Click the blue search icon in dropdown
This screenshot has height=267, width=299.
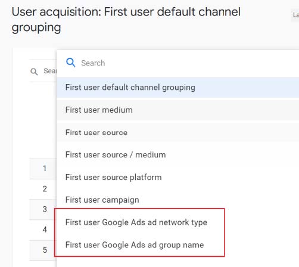pyautogui.click(x=71, y=63)
